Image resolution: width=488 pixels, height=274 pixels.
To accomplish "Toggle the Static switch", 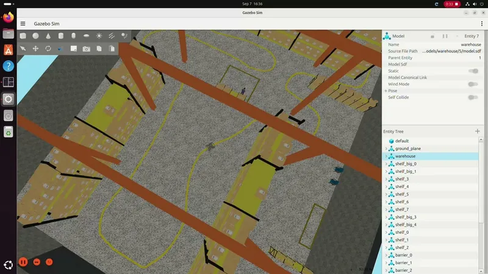I will tap(473, 71).
